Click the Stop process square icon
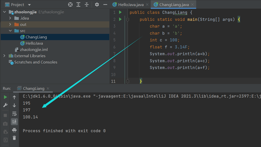The width and height of the screenshot is (261, 147). pos(5,115)
